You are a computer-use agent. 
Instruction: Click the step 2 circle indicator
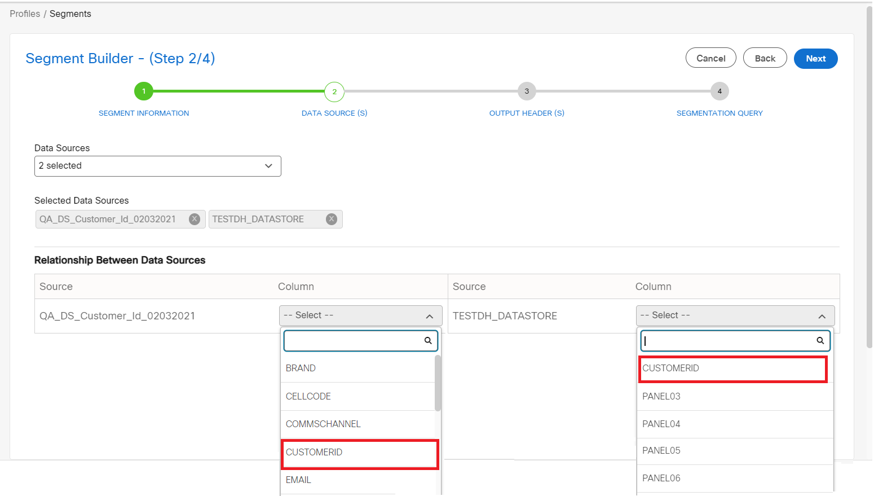[x=334, y=91]
